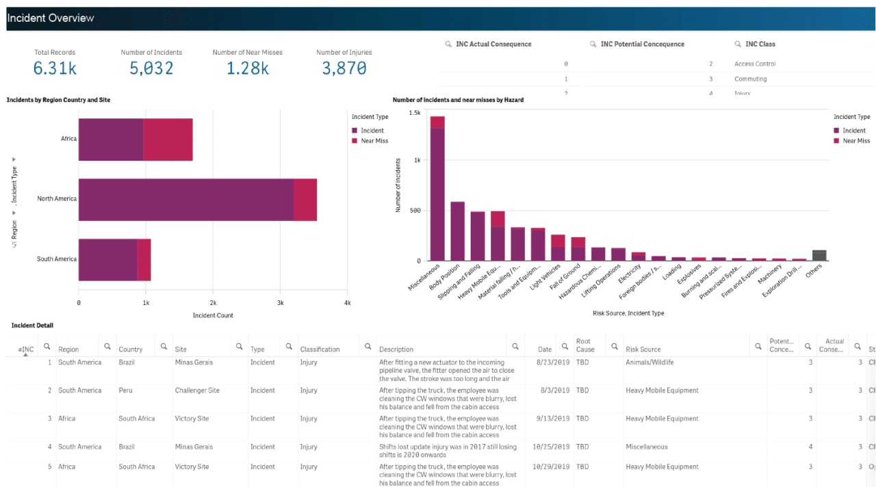This screenshot has width=876, height=487.
Task: Click the search icon on the Description column
Action: (x=516, y=346)
